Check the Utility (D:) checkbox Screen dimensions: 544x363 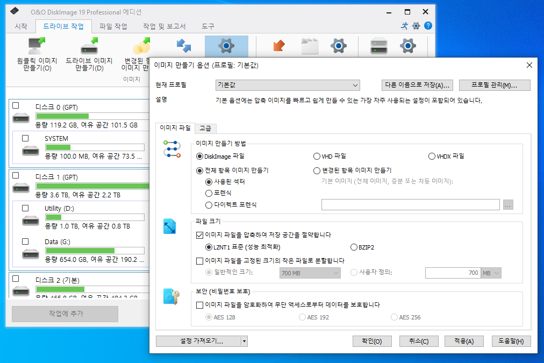coord(25,208)
